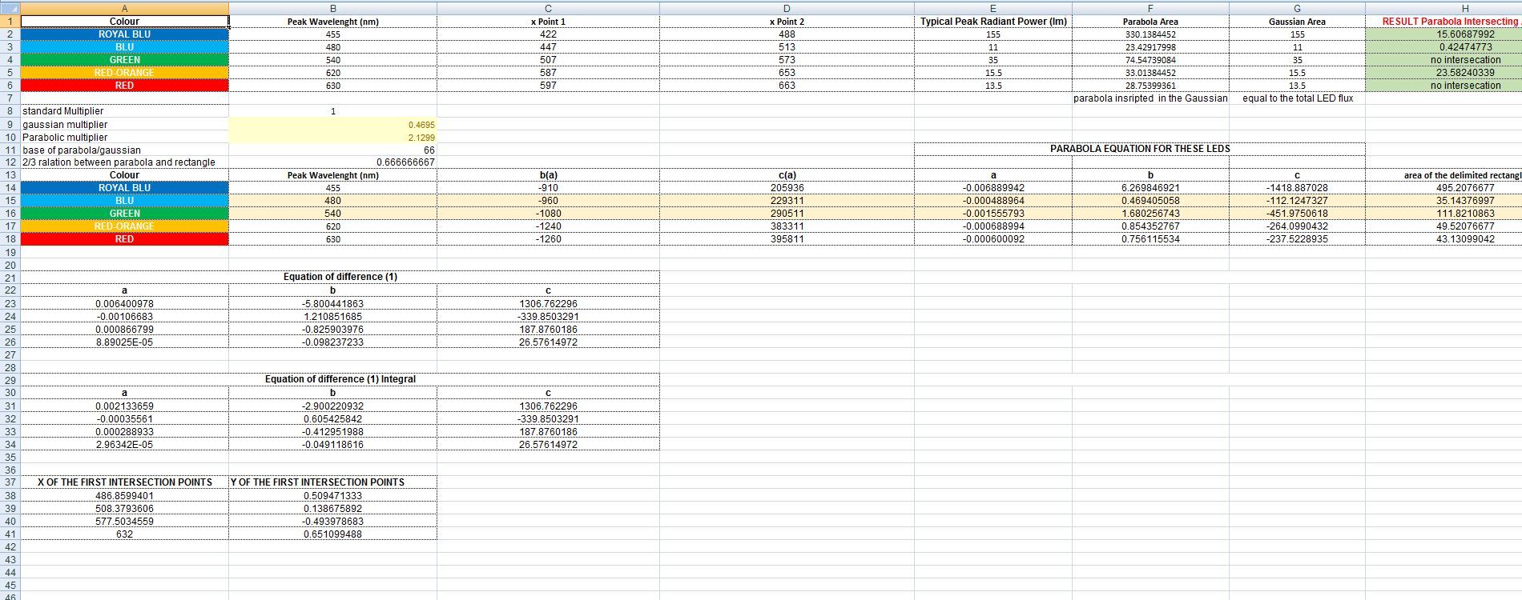Click result value 23.58240339
1522x600 pixels.
click(1443, 73)
